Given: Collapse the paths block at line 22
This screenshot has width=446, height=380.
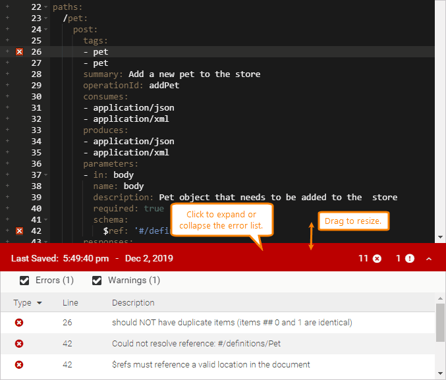Looking at the screenshot, I should 46,7.
